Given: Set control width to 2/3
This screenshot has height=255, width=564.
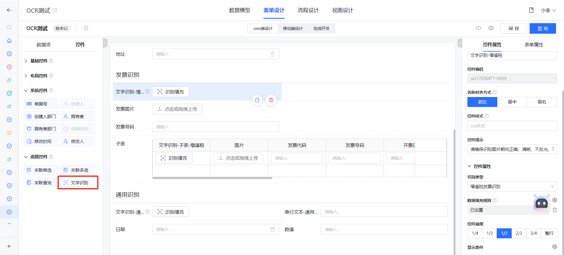Looking at the screenshot, I should click(519, 233).
